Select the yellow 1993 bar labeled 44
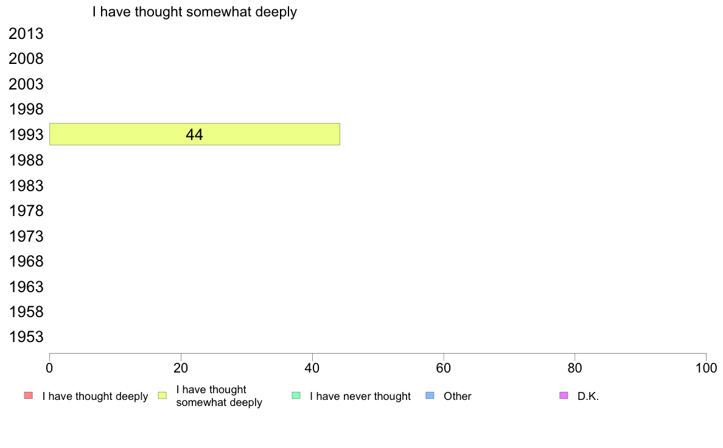Image resolution: width=723 pixels, height=448 pixels. [x=195, y=135]
